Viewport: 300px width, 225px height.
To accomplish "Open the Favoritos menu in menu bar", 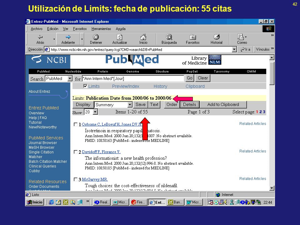I will [x=80, y=29].
